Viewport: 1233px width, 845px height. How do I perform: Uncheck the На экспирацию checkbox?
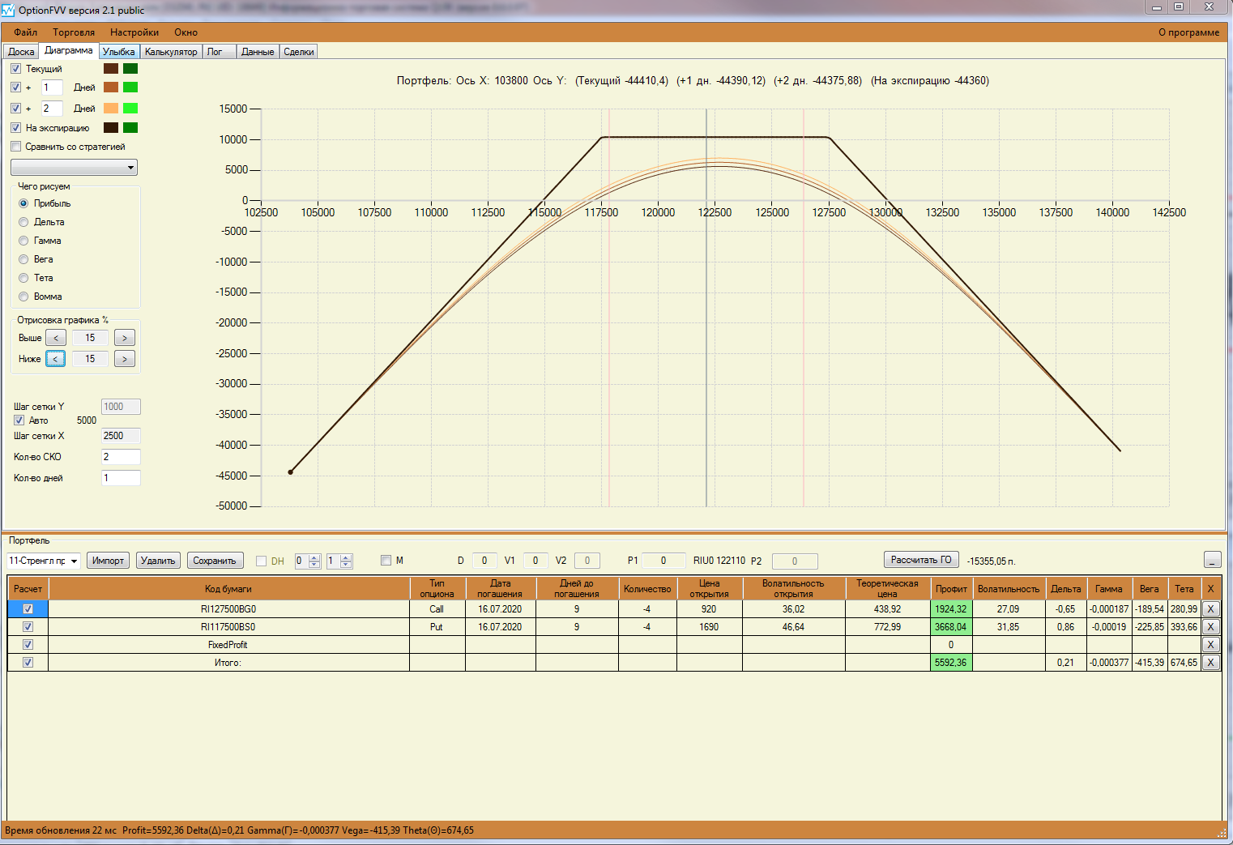tap(16, 128)
